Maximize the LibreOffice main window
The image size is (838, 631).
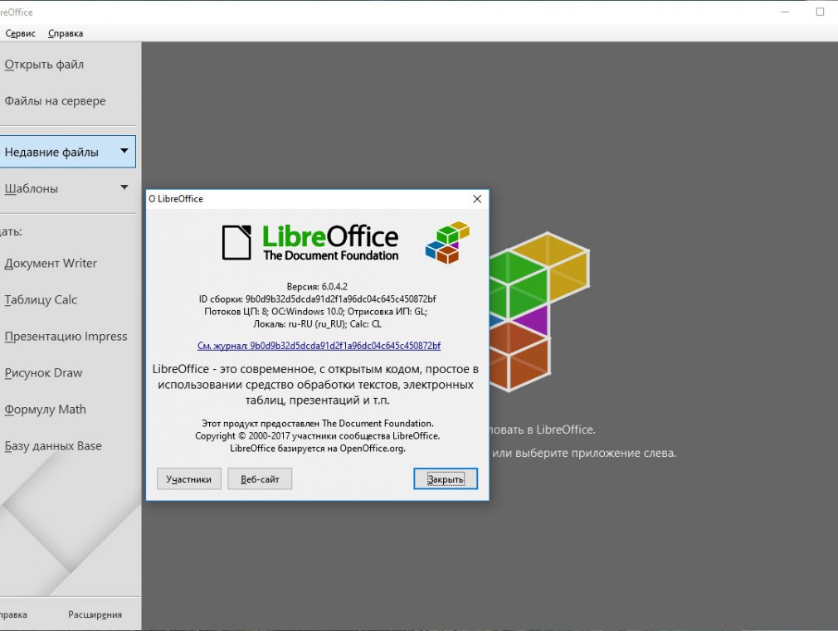[x=820, y=12]
